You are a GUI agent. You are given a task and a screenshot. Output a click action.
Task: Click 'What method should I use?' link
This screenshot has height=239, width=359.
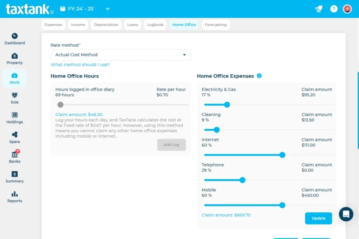point(80,64)
